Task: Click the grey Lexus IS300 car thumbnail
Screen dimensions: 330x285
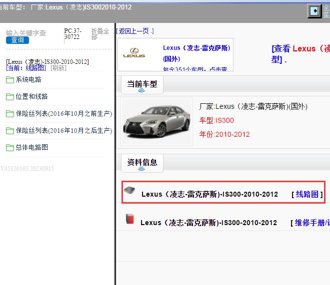Action: [156, 122]
